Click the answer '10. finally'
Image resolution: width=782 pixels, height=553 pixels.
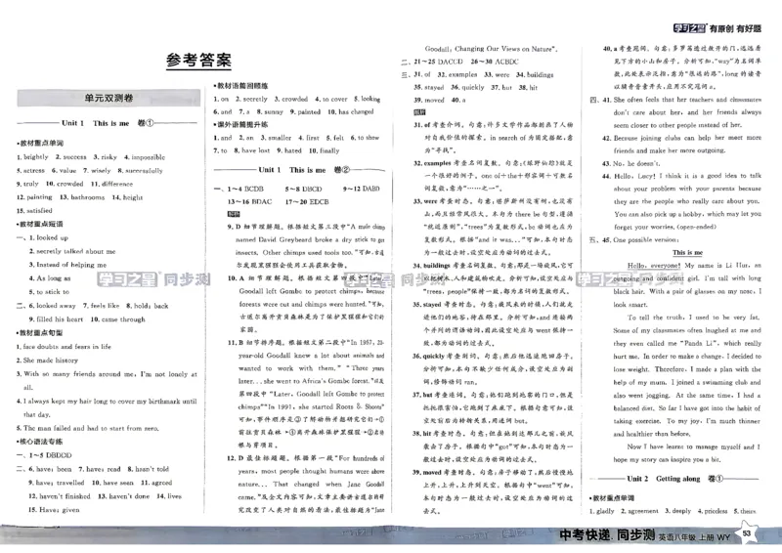pos(325,150)
